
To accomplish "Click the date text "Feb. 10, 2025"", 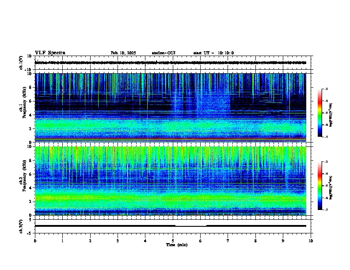I will (x=123, y=53).
